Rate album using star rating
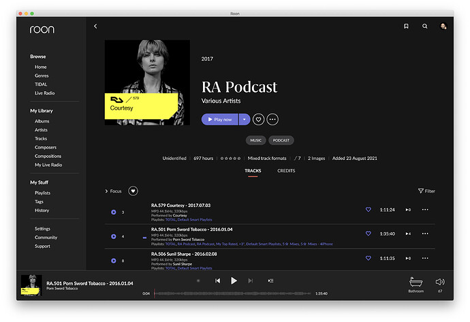The image size is (470, 322). (230, 159)
